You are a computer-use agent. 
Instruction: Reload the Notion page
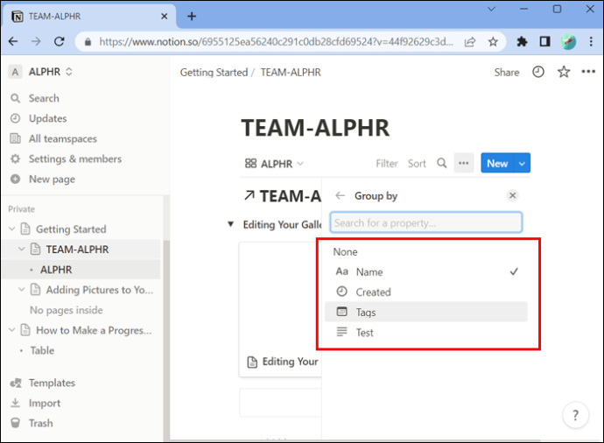click(59, 41)
